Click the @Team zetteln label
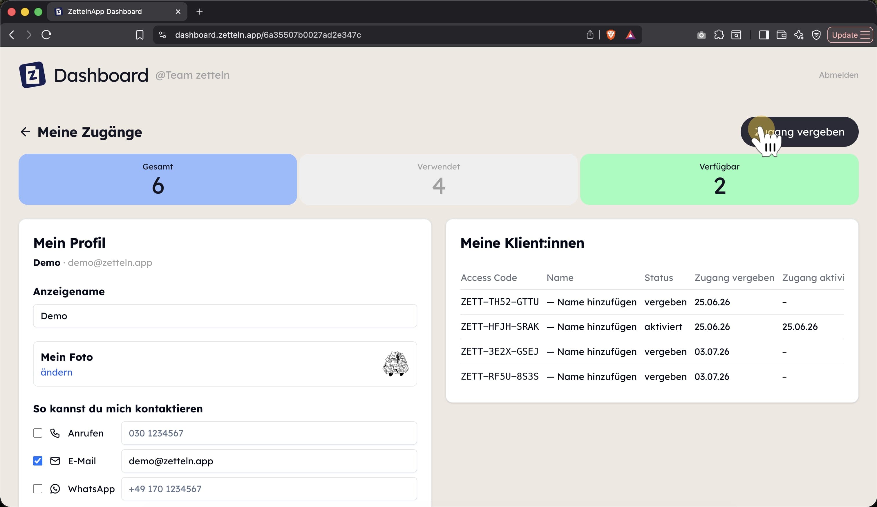877x507 pixels. click(x=192, y=75)
